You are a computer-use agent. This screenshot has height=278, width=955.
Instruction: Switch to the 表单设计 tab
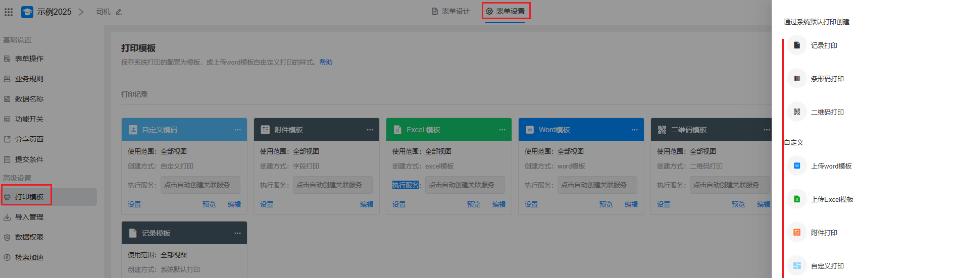point(450,11)
